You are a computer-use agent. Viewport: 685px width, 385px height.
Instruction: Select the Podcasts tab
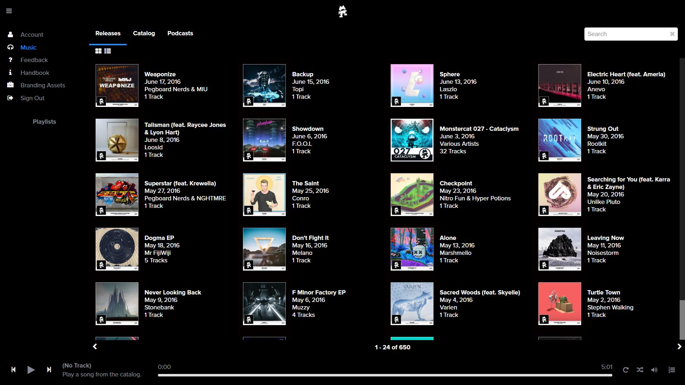pyautogui.click(x=180, y=33)
